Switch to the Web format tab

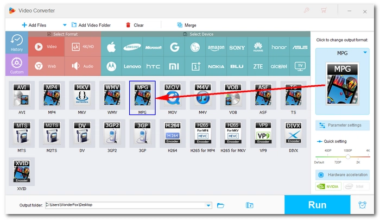tap(46, 66)
